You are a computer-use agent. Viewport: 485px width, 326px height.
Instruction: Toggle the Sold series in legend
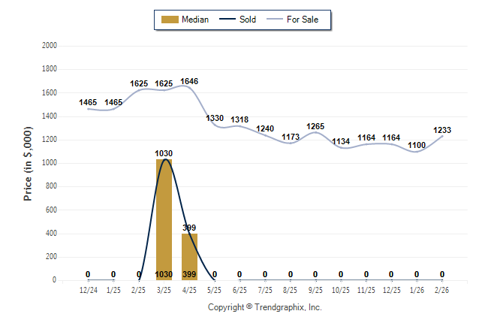pyautogui.click(x=248, y=20)
